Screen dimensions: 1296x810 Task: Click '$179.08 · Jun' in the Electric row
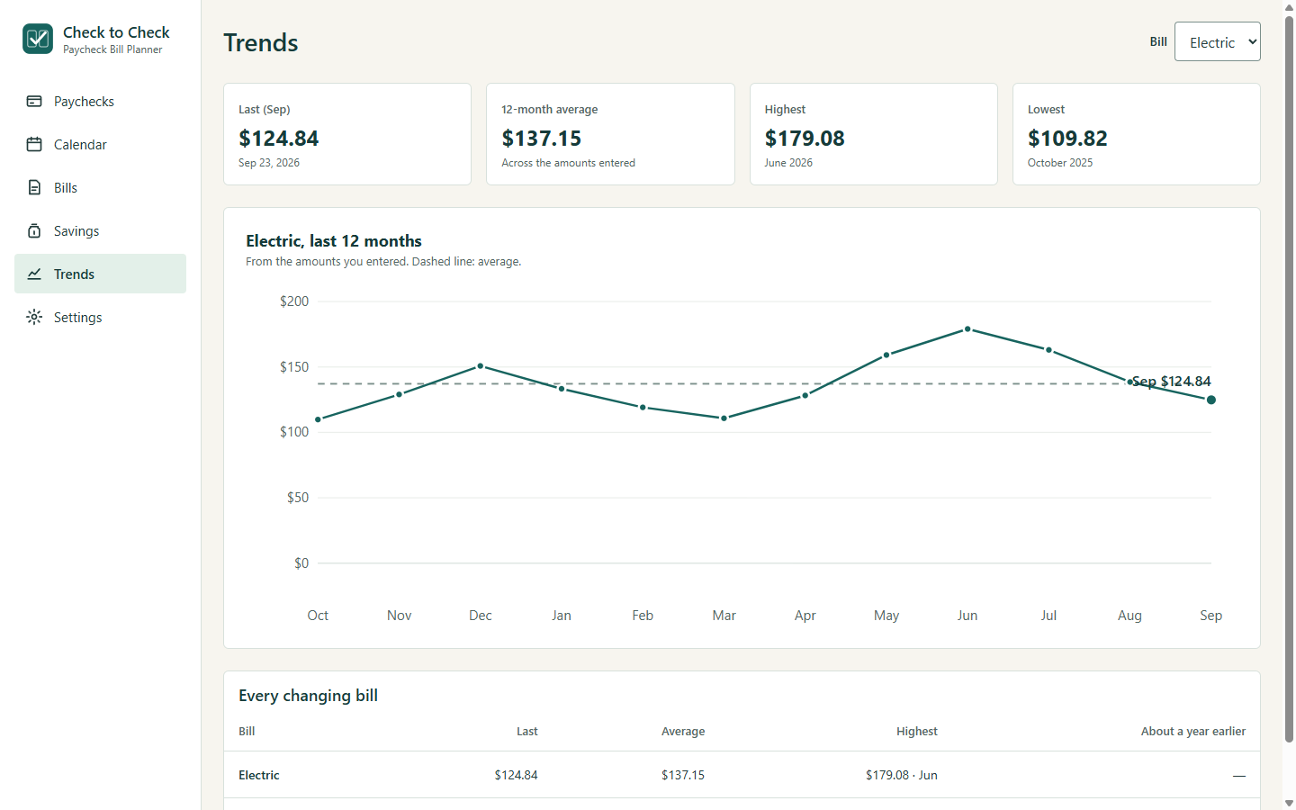coord(902,775)
